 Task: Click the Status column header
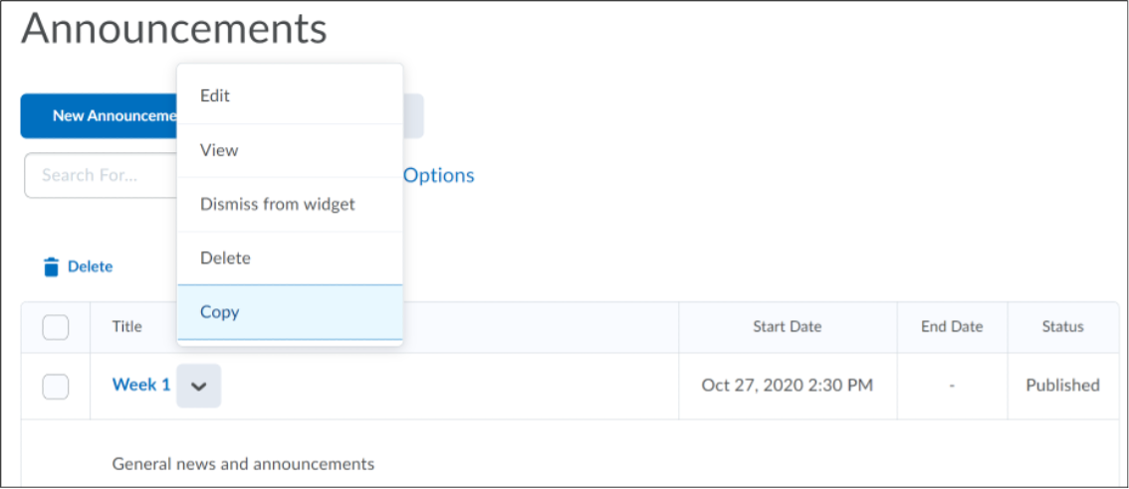(x=1062, y=327)
